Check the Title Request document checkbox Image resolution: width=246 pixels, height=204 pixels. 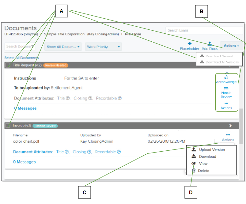click(x=8, y=65)
